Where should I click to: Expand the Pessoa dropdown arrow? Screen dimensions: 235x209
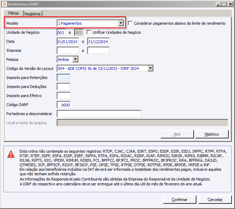tap(75, 59)
